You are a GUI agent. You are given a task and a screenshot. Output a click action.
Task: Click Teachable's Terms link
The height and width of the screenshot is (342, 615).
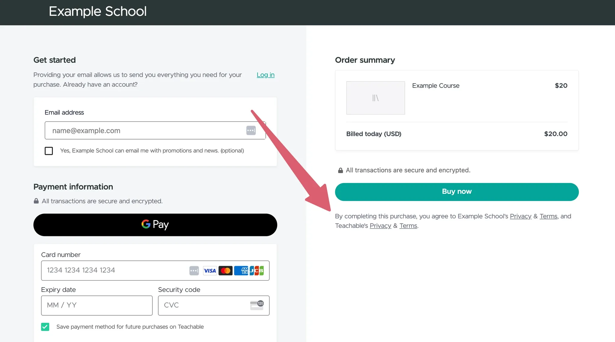coord(408,226)
